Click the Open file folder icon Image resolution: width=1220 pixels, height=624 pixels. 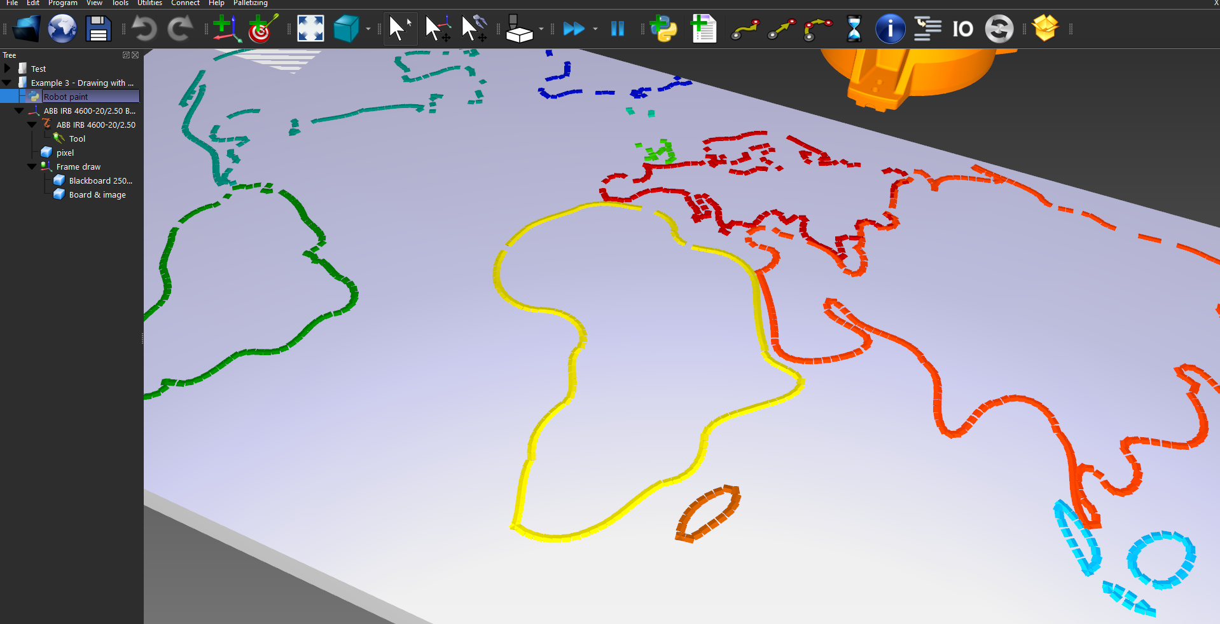click(26, 29)
